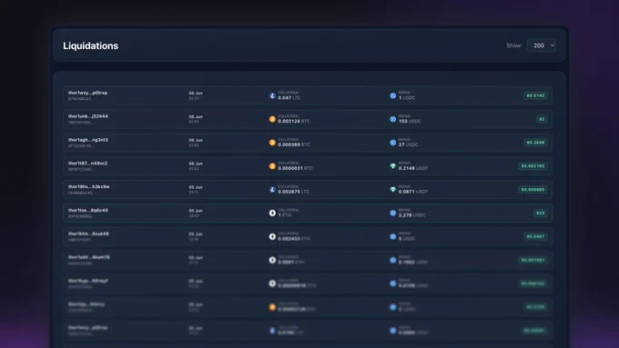Screen dimensions: 619x348
Task: Open address thor1tse...8q6c40
Action: pyautogui.click(x=88, y=211)
